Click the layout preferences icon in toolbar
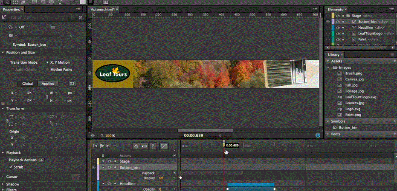397x191 pixels. click(106, 2)
